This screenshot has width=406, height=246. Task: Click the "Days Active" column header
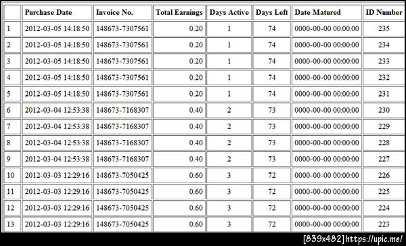pyautogui.click(x=229, y=12)
